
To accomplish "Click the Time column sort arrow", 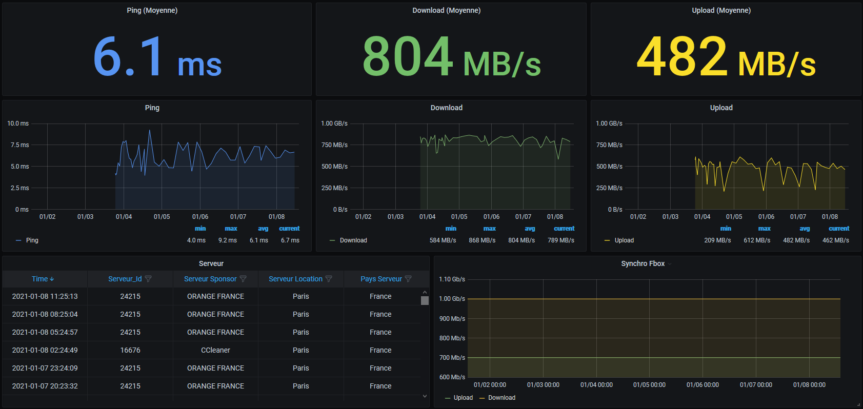I will [x=52, y=279].
